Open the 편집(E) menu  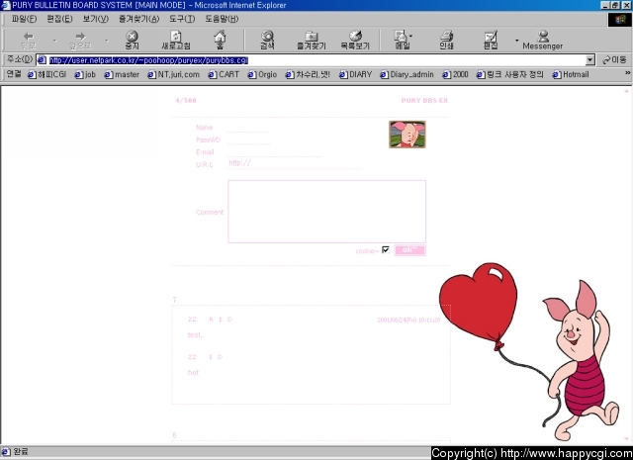coord(59,19)
